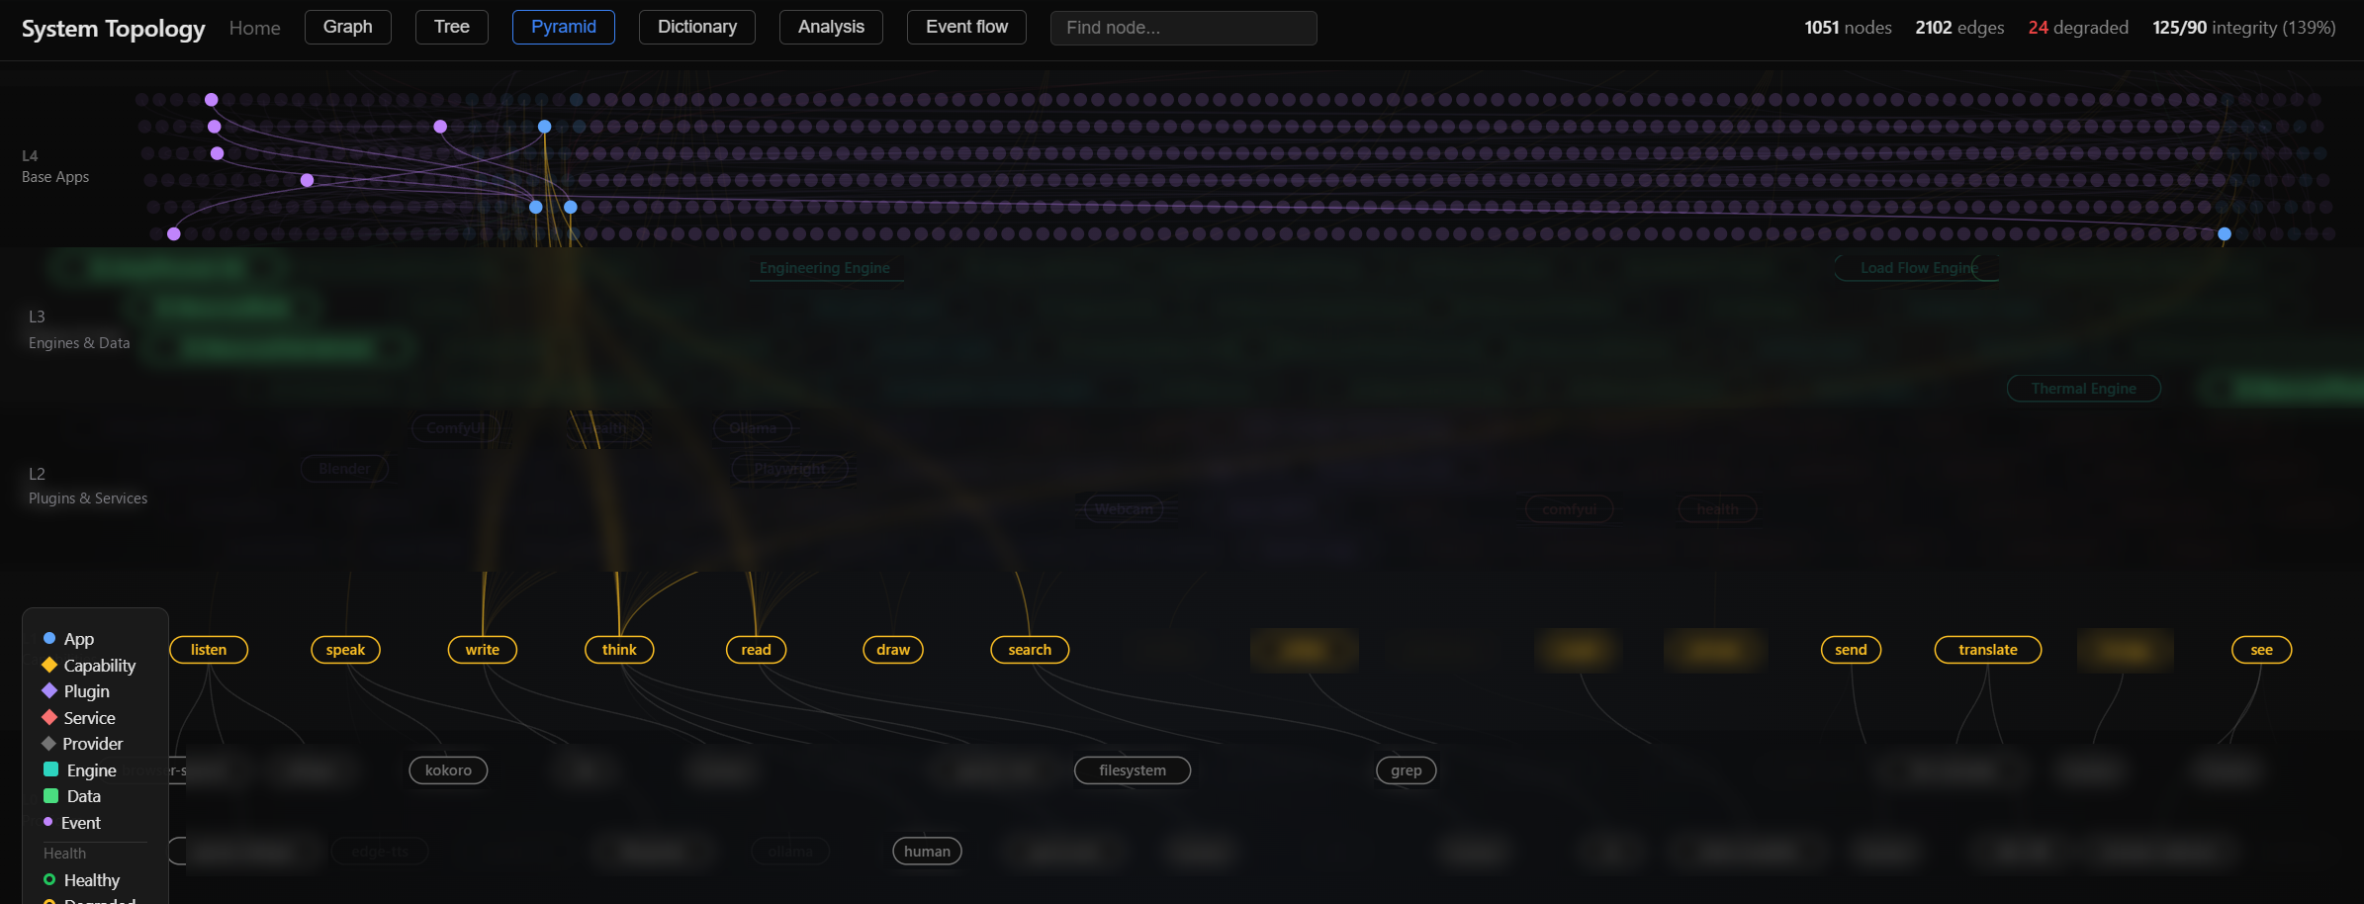Select the speak capability node
The width and height of the screenshot is (2364, 904).
pyautogui.click(x=345, y=650)
